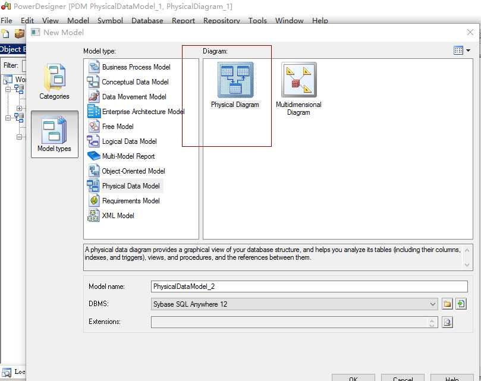Open the Repository menu
This screenshot has width=481, height=381.
tap(222, 21)
